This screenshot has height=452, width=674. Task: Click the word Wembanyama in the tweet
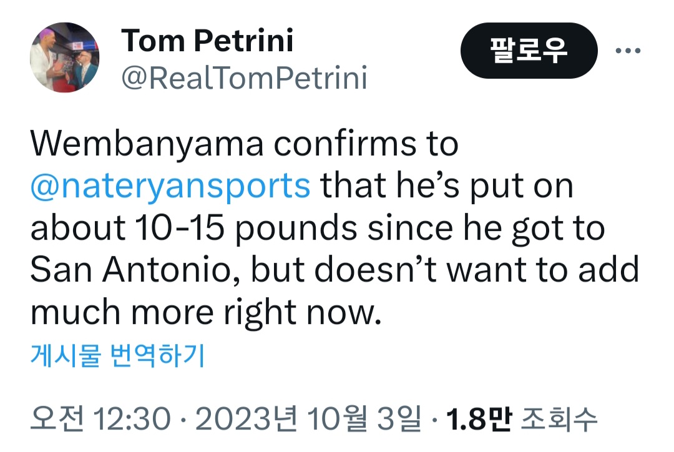coord(149,145)
